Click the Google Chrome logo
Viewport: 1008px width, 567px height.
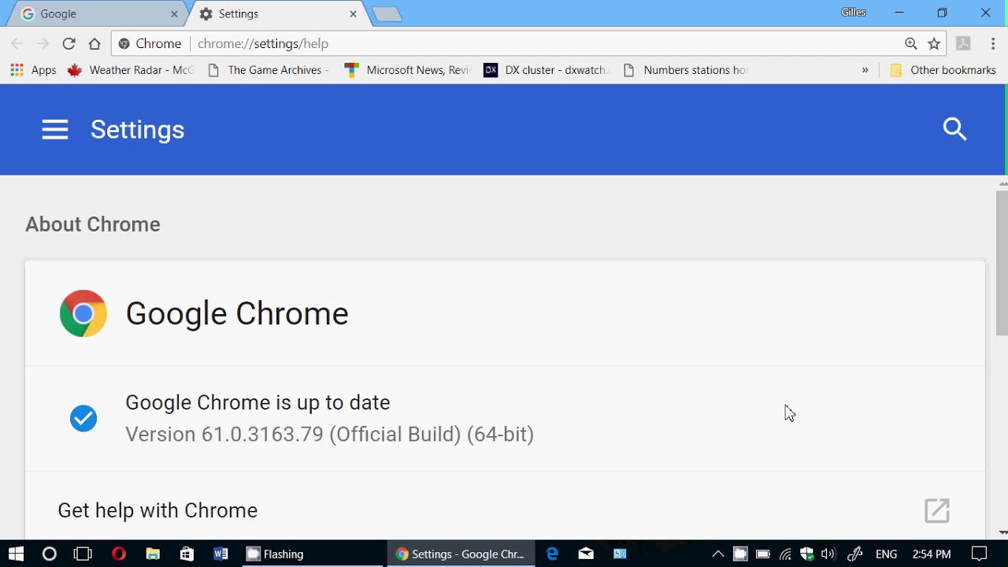[83, 313]
